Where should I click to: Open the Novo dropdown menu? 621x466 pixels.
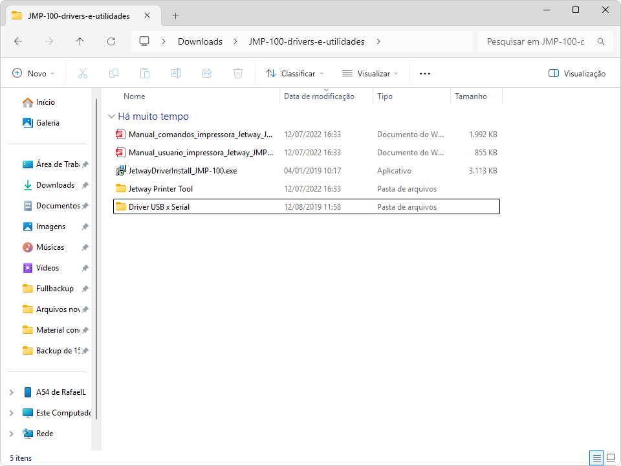pyautogui.click(x=34, y=73)
